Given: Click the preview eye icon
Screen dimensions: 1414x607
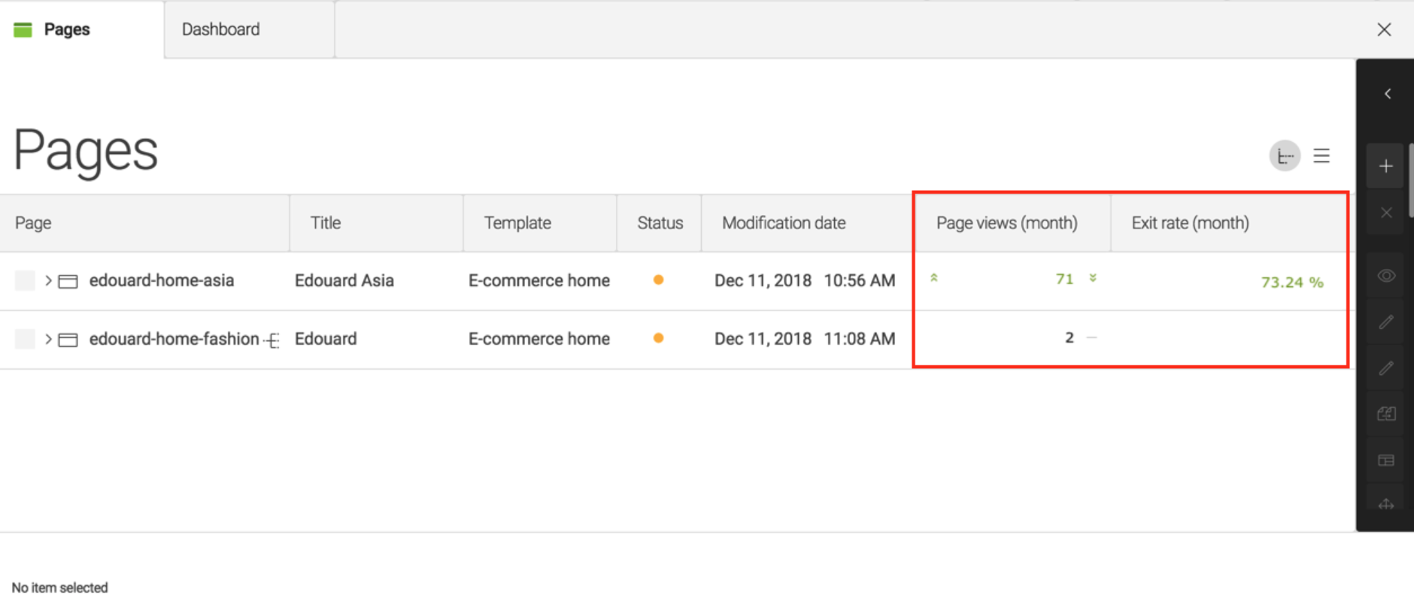Looking at the screenshot, I should pos(1385,276).
